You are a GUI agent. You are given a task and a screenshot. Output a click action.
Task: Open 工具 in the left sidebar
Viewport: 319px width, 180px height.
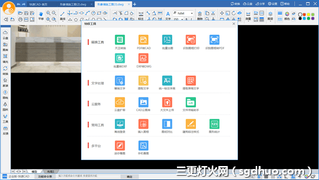[x=5, y=119]
